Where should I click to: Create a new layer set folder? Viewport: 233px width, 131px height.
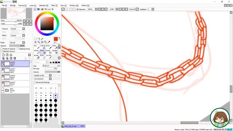click(x=11, y=55)
